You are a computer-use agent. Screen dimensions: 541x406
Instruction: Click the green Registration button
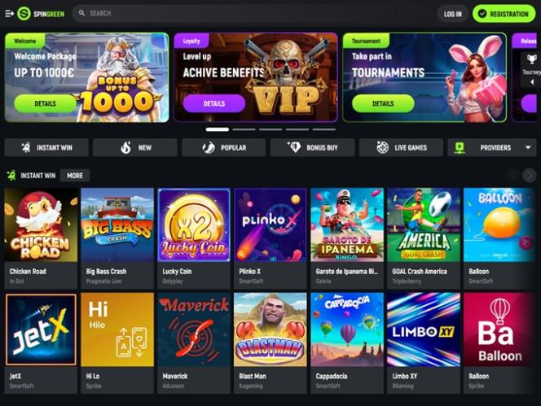[504, 14]
